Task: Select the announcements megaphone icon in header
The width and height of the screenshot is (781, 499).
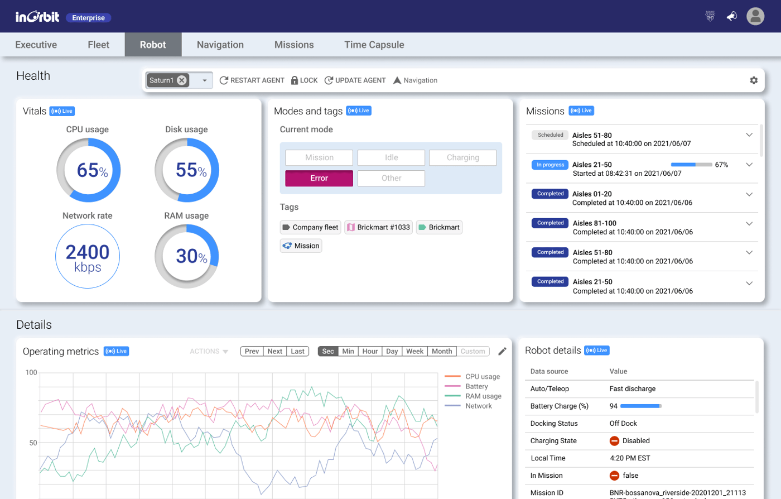Action: [732, 16]
